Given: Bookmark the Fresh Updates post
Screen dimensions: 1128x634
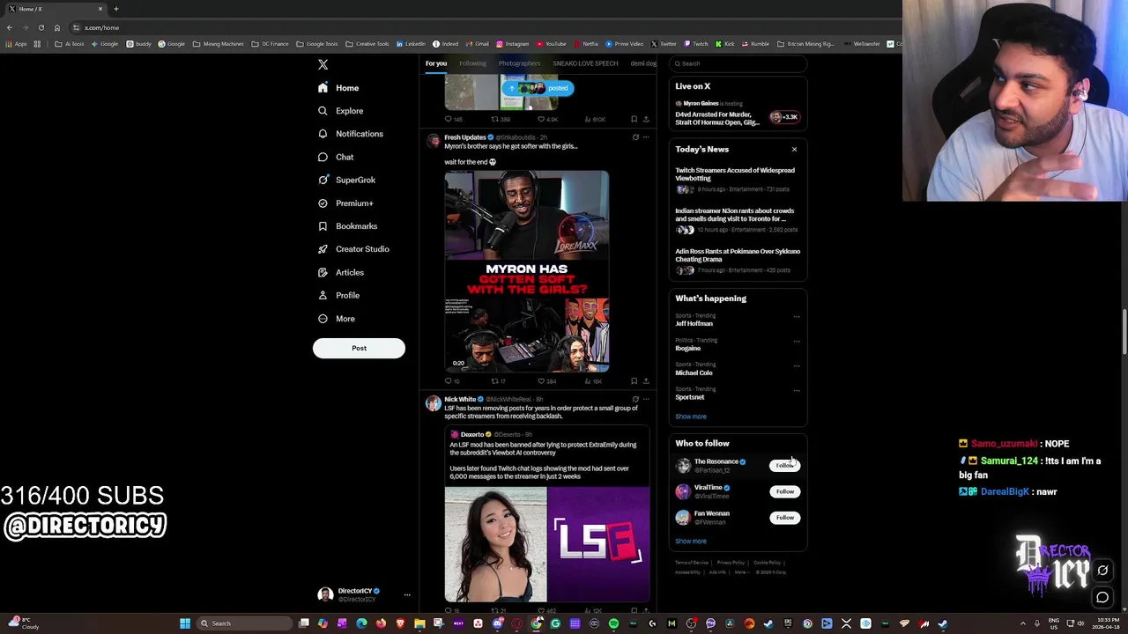Looking at the screenshot, I should 634,381.
